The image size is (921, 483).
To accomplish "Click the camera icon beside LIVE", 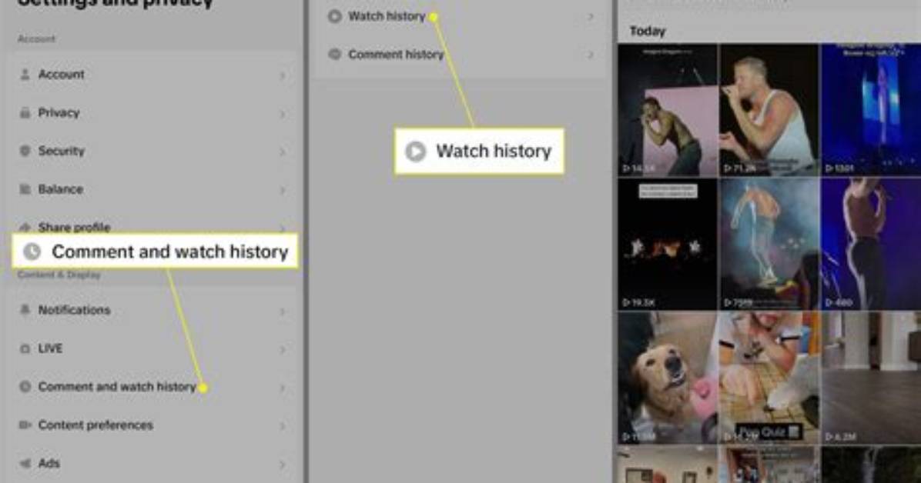I will pyautogui.click(x=25, y=348).
